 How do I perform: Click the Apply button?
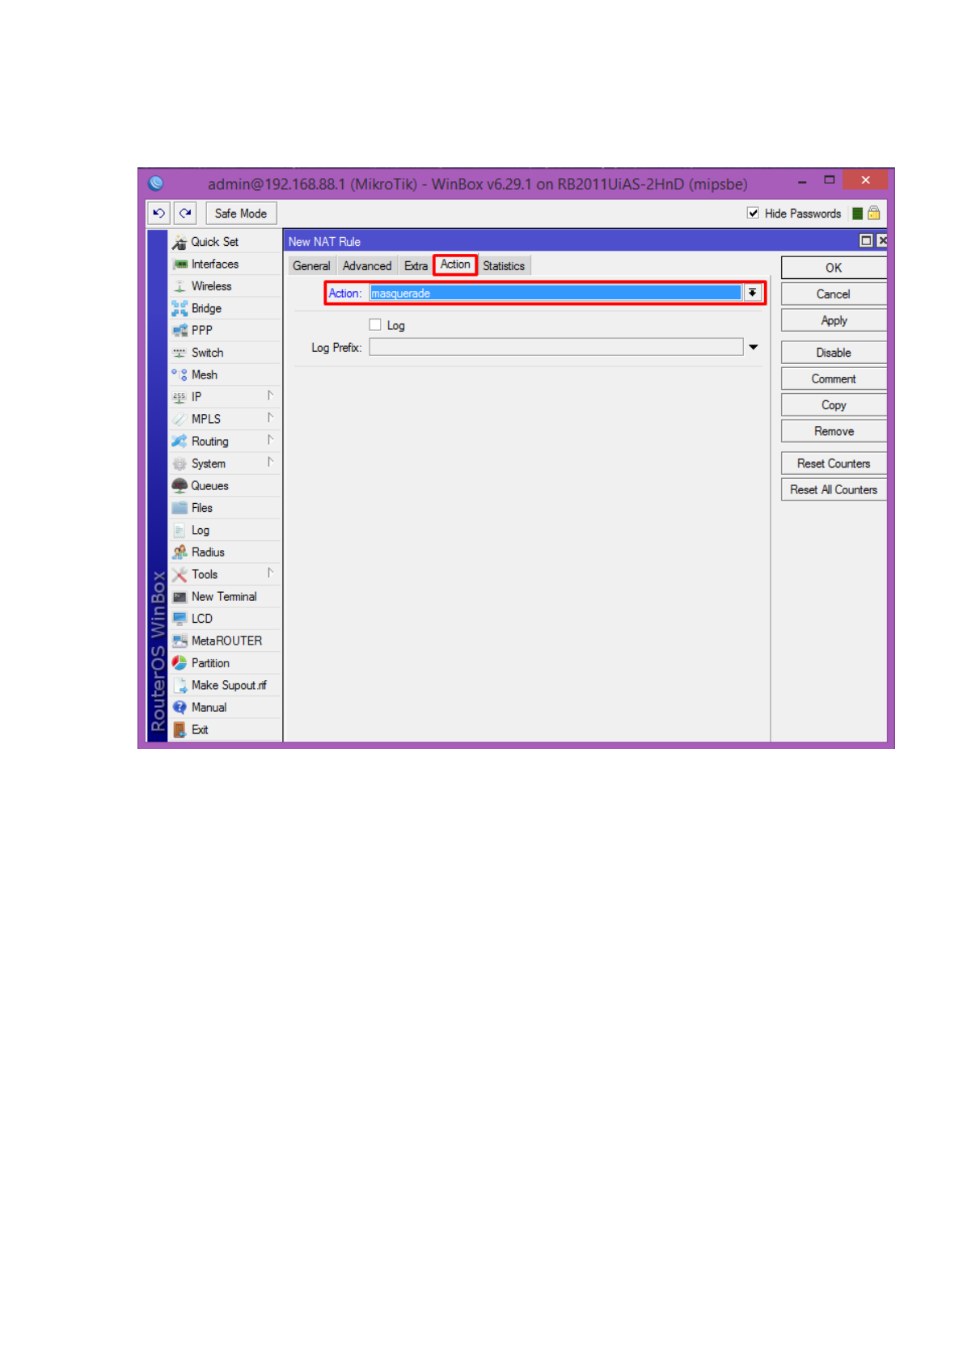click(834, 320)
